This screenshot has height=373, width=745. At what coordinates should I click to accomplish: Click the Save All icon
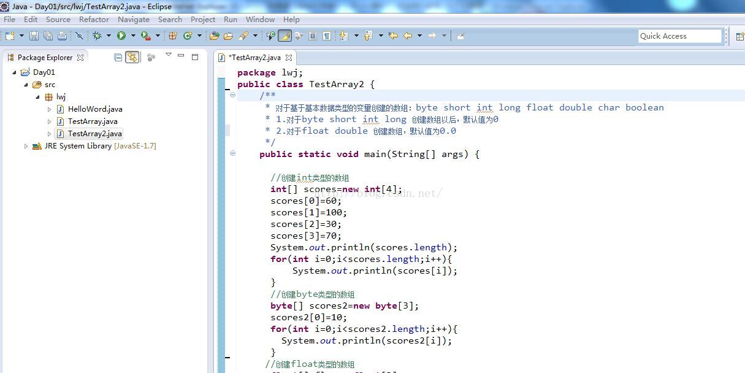pyautogui.click(x=48, y=36)
